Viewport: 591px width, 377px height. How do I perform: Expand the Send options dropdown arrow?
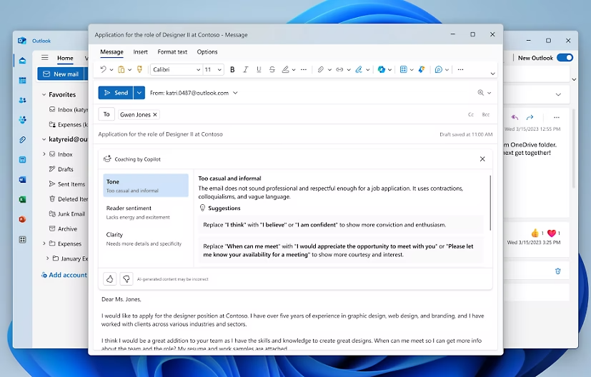(139, 93)
